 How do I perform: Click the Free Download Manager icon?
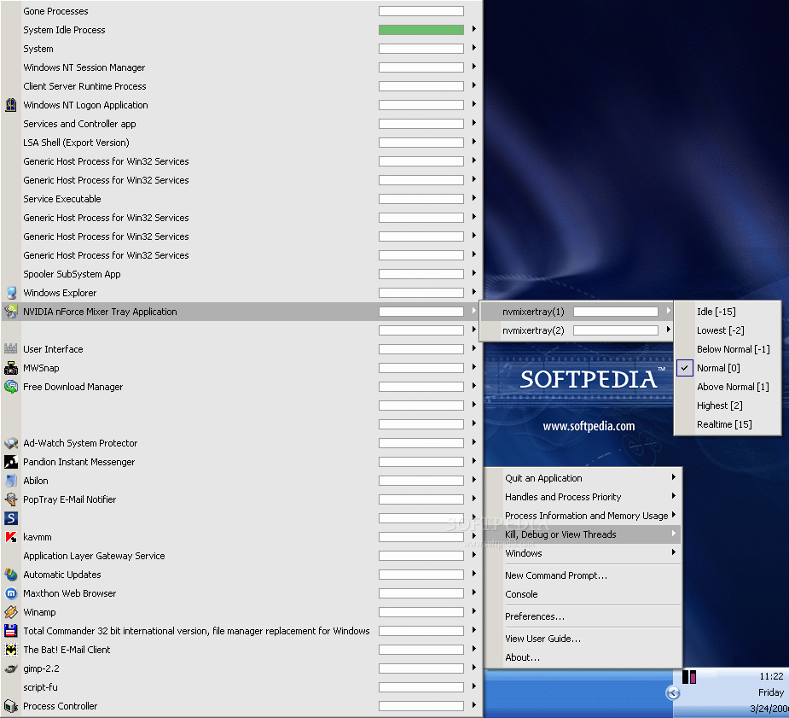tap(10, 387)
